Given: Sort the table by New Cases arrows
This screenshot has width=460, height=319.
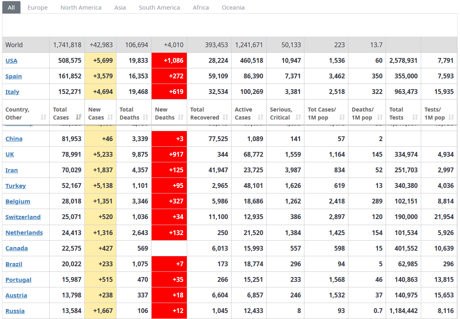Looking at the screenshot, I should coord(110,117).
